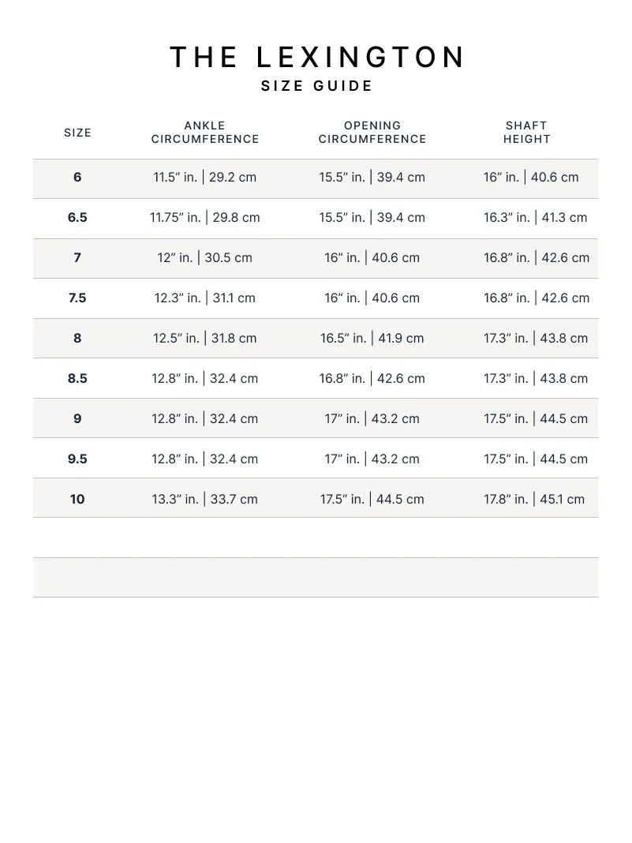Click the OPENING CIRCUMFERENCE column header
The width and height of the screenshot is (632, 843).
click(372, 133)
